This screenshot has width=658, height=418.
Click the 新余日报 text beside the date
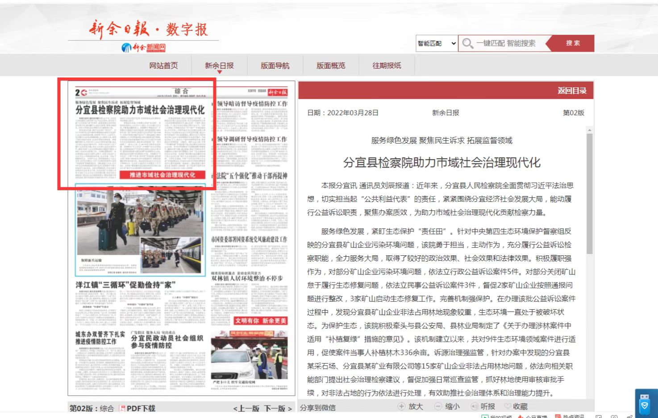click(x=446, y=113)
